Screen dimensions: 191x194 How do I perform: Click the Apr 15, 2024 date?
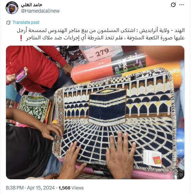tap(41, 188)
